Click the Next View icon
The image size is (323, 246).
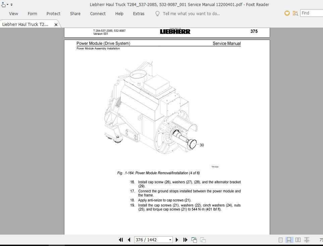tap(203, 240)
